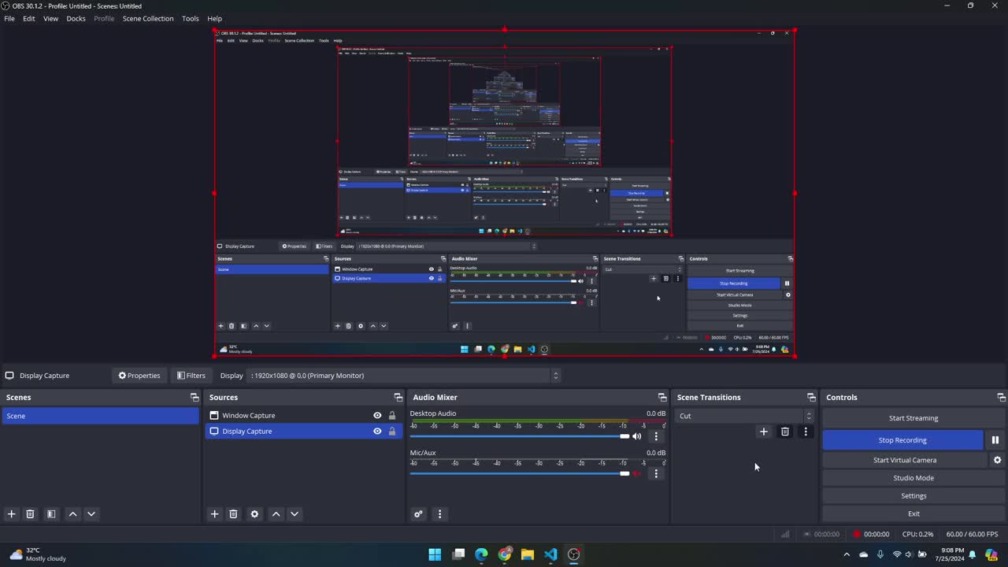The width and height of the screenshot is (1008, 567).
Task: Pause the recording
Action: (995, 440)
